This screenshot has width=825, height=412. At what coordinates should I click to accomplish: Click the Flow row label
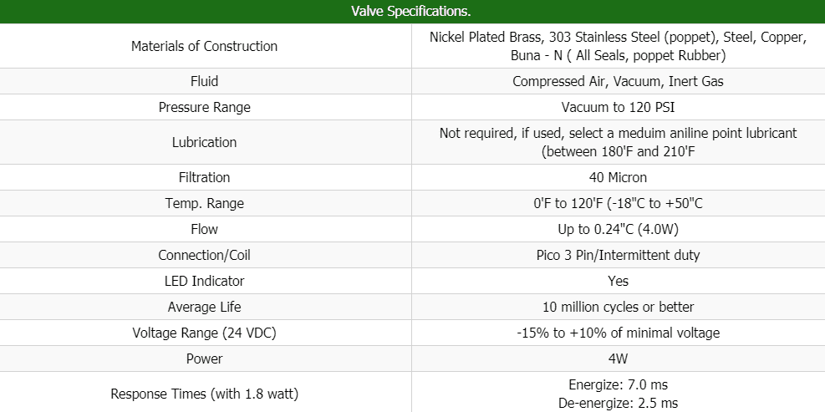pyautogui.click(x=204, y=229)
